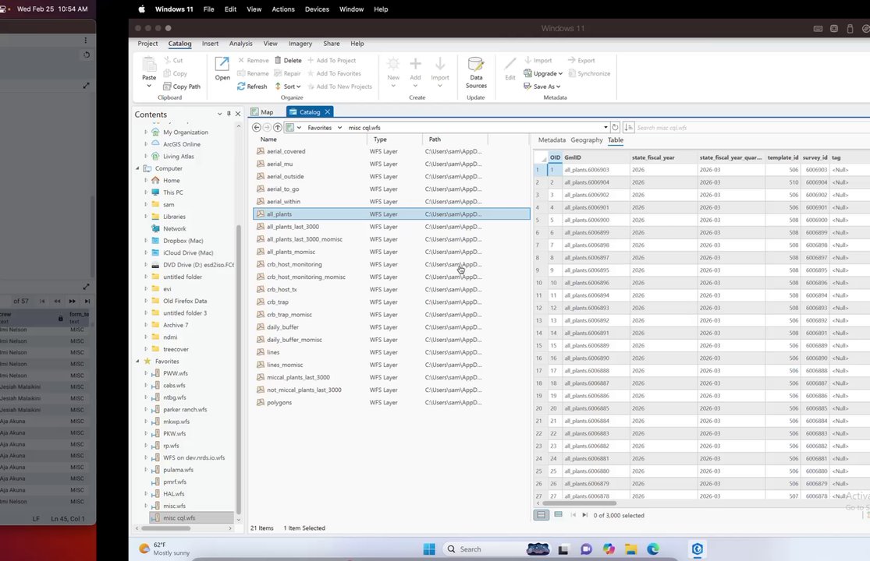
Task: Select aerial_covered in the list
Action: tap(391, 151)
